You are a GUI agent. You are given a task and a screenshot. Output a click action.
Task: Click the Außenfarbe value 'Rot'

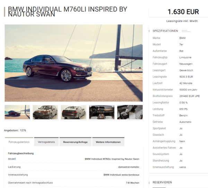point(181,51)
